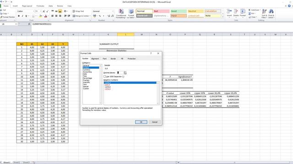
Task: Click the borders icon in Font group
Action: click(x=33, y=16)
